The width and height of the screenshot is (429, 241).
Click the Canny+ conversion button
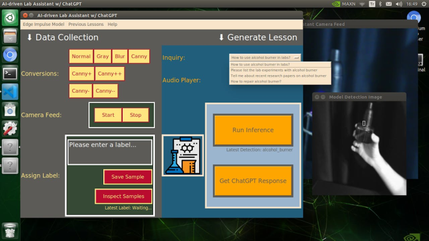[x=81, y=74]
